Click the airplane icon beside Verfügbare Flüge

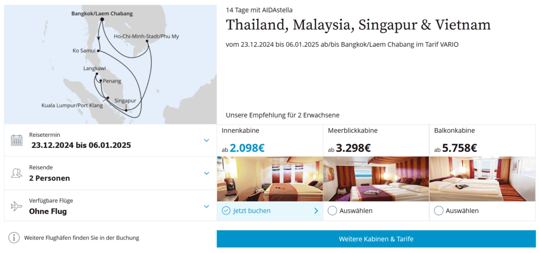pyautogui.click(x=17, y=206)
